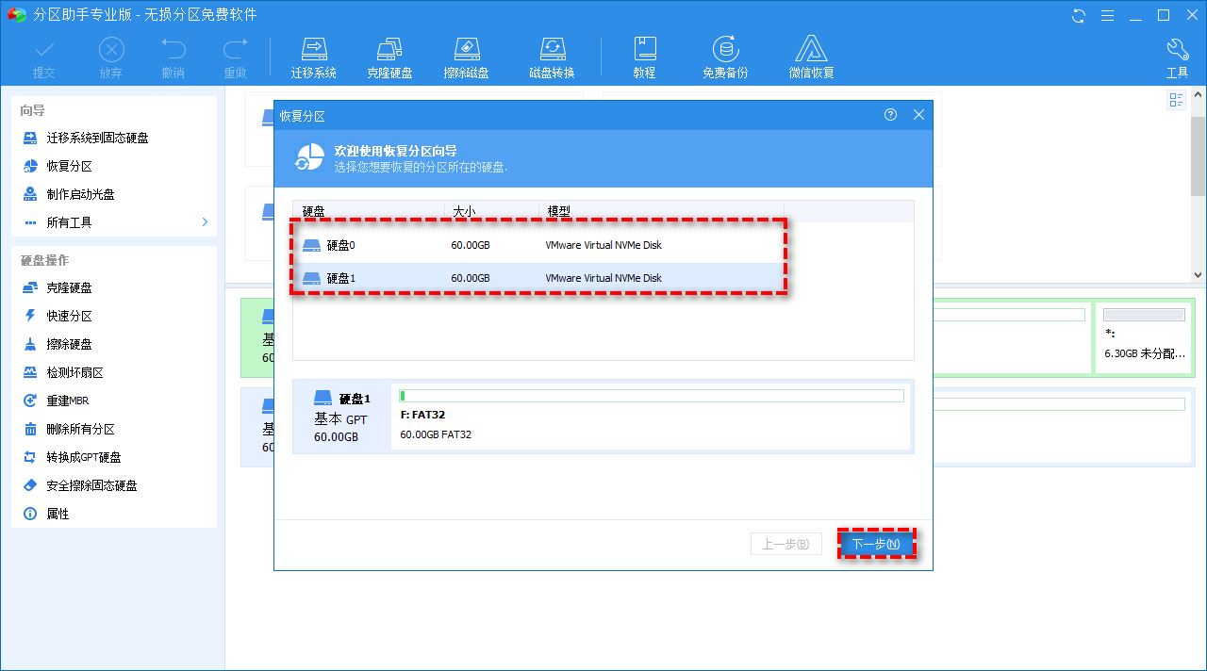Image resolution: width=1207 pixels, height=671 pixels.
Task: Select the 迁移系统 toolbar icon
Action: [314, 55]
